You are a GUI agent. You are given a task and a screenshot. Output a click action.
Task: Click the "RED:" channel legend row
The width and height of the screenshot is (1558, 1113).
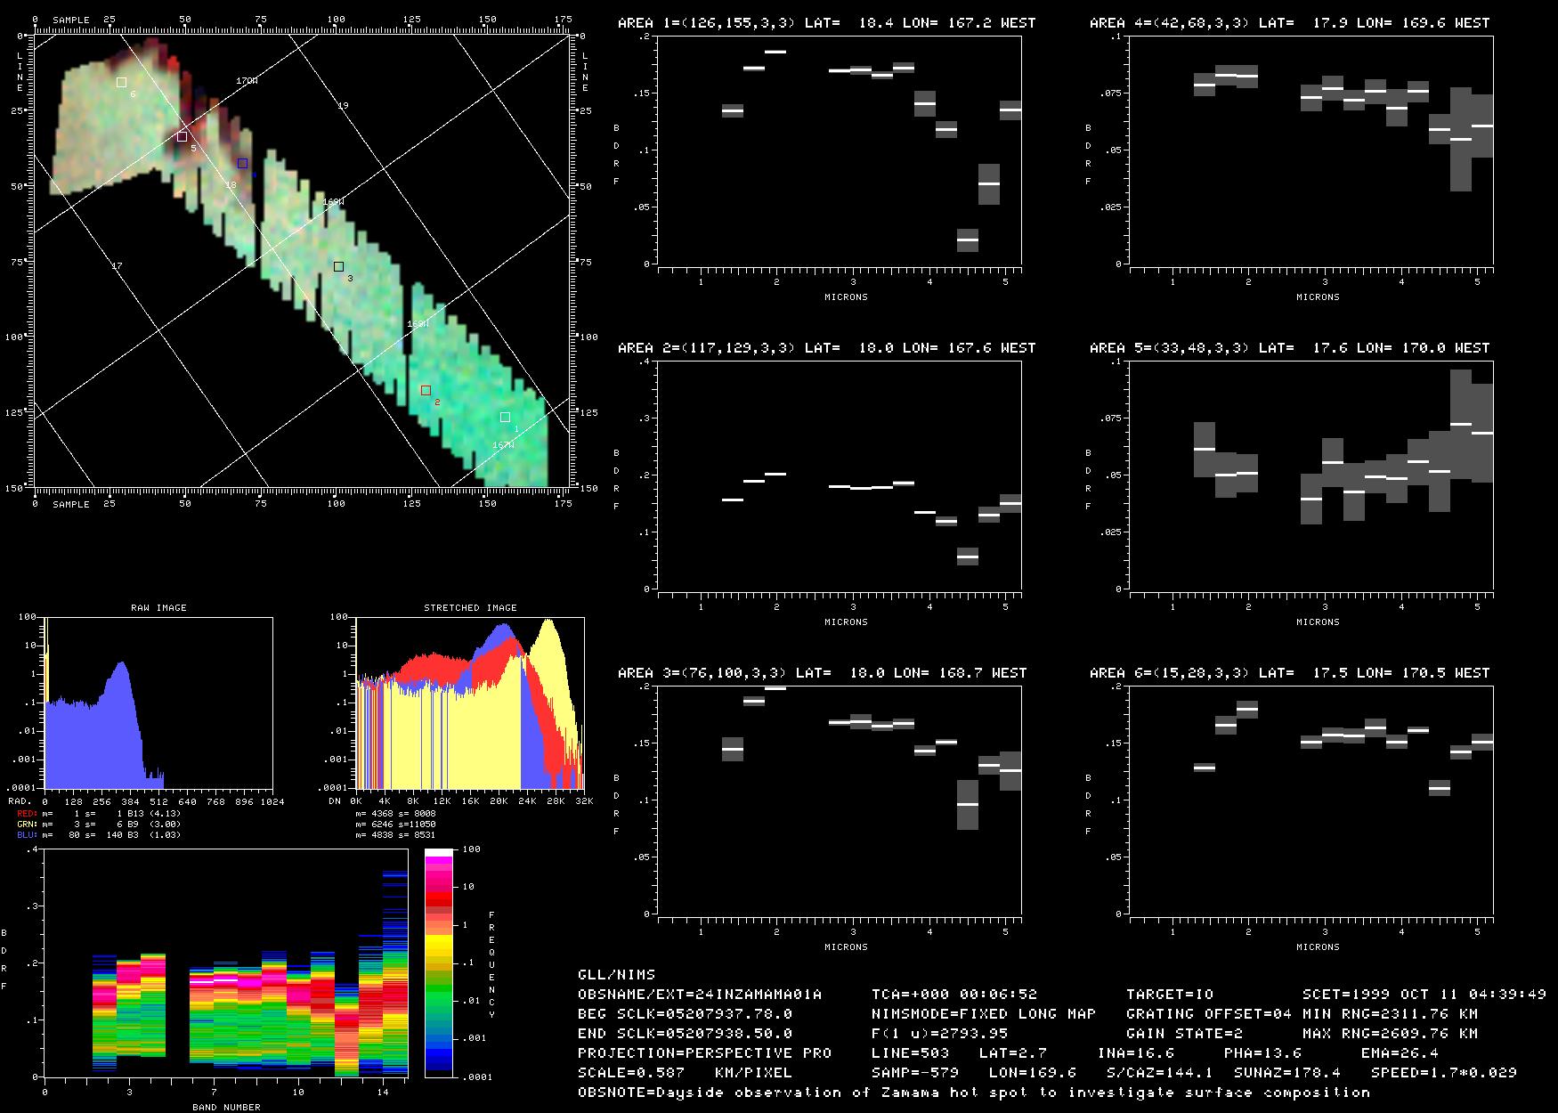point(99,814)
